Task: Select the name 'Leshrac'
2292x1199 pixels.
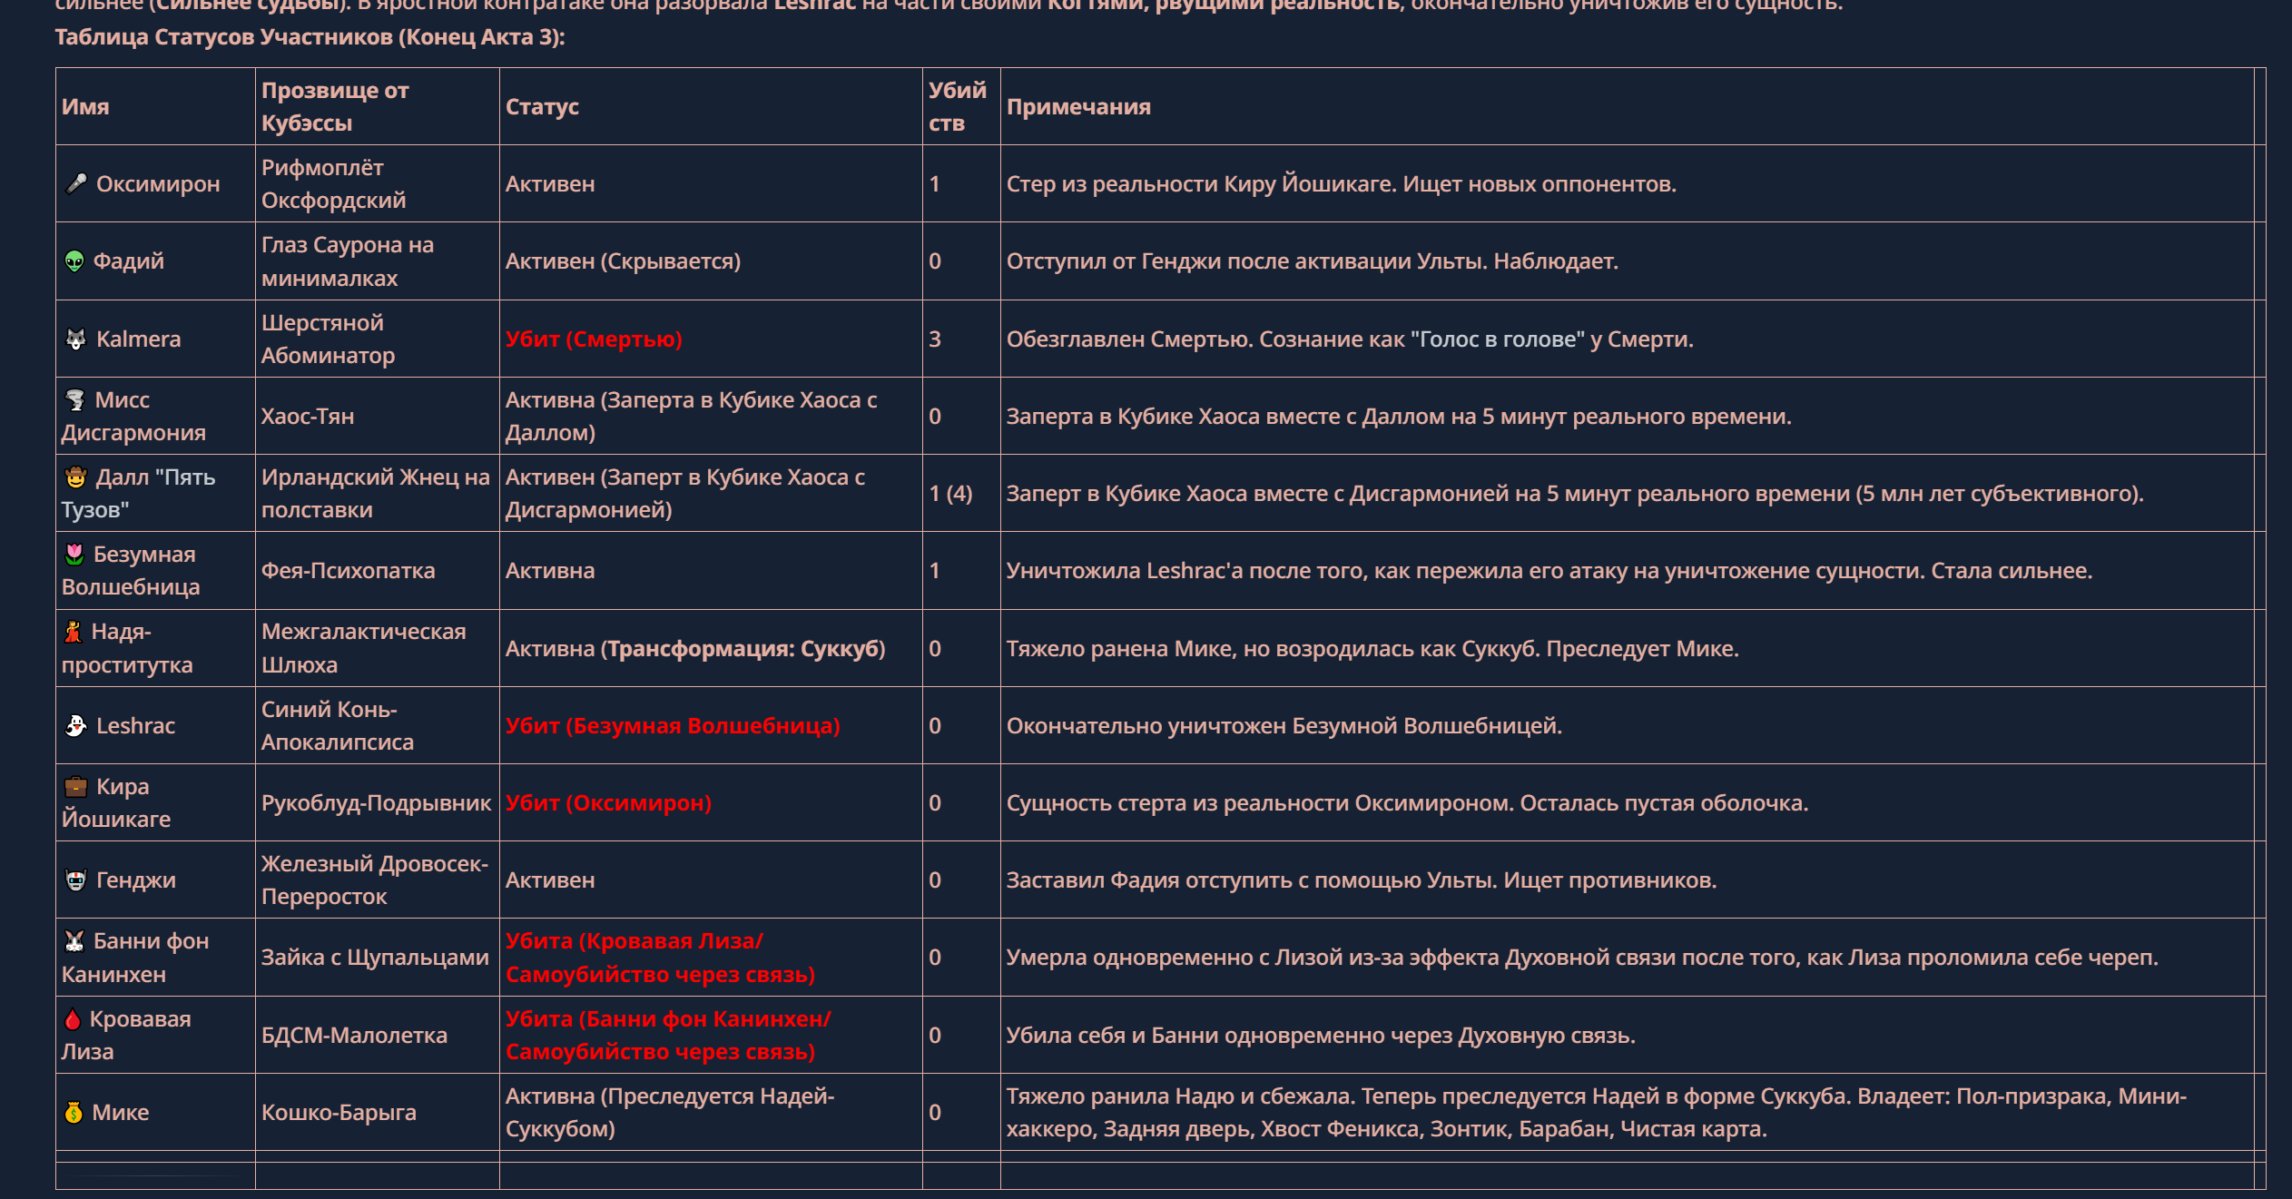Action: click(x=136, y=726)
